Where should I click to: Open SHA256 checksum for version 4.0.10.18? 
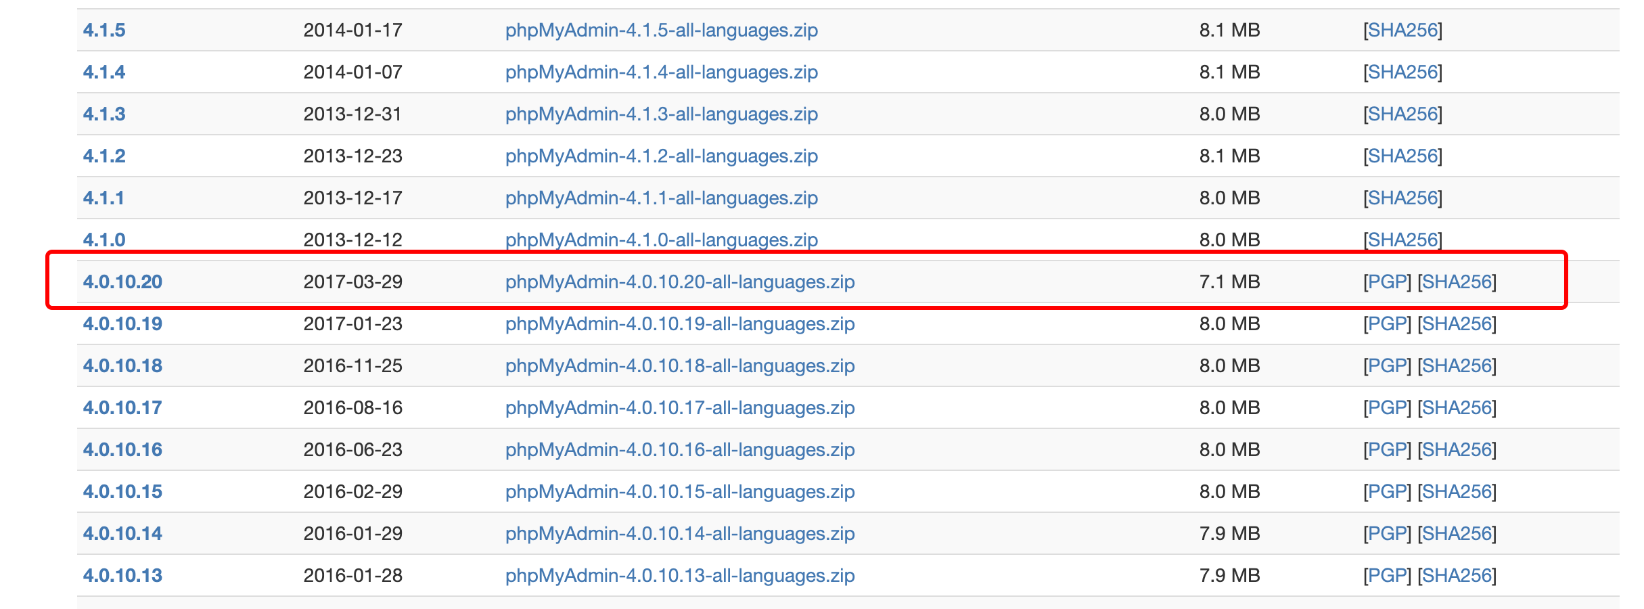pyautogui.click(x=1457, y=365)
